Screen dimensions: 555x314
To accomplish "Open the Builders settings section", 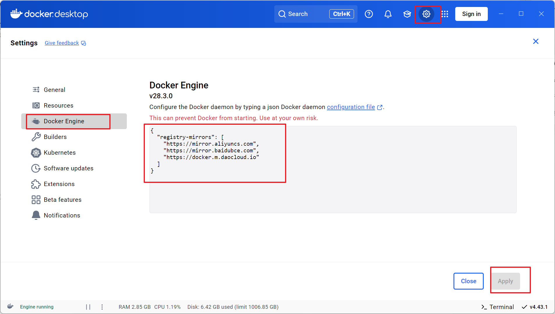I will [74, 137].
